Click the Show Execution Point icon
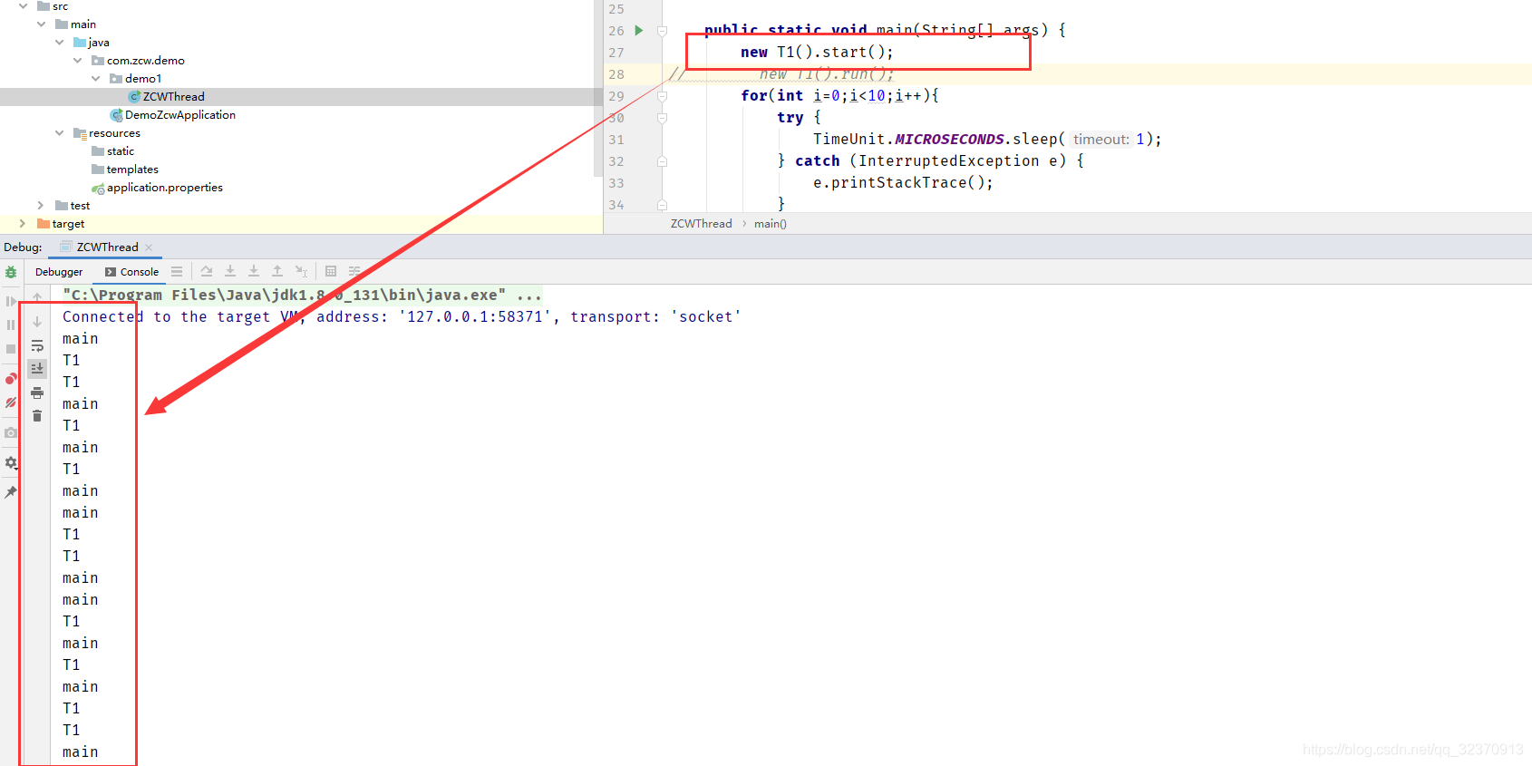The width and height of the screenshot is (1532, 766). 177,271
